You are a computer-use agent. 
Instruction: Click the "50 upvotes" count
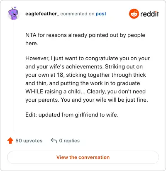29,141
